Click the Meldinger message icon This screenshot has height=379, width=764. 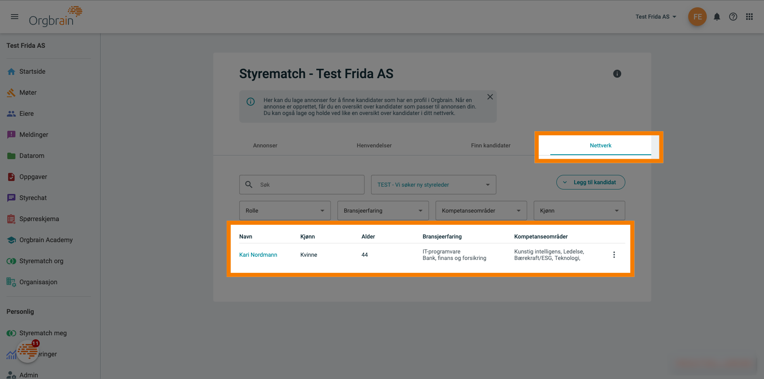tap(11, 135)
